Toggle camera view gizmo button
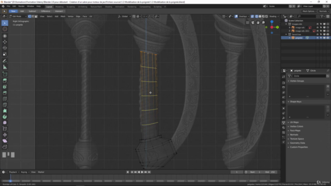This screenshot has height=186, width=331. (253, 23)
